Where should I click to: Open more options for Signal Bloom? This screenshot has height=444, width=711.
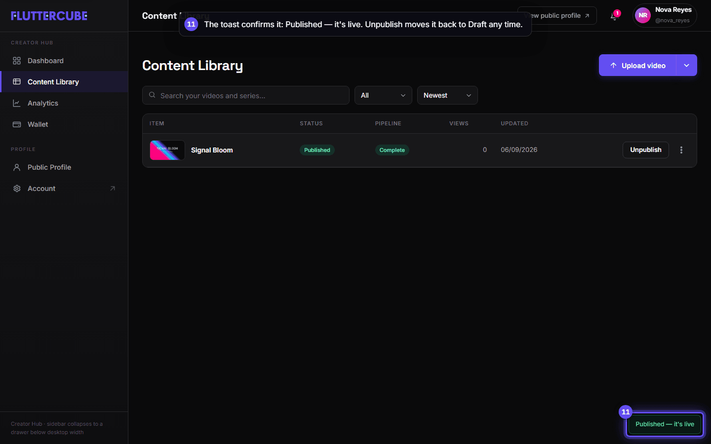(x=681, y=150)
